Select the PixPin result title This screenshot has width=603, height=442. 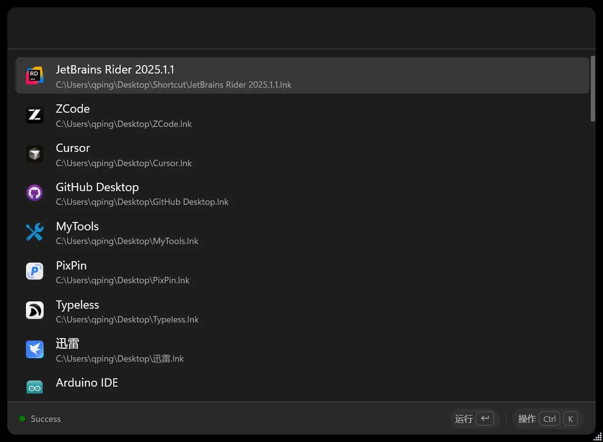point(72,266)
